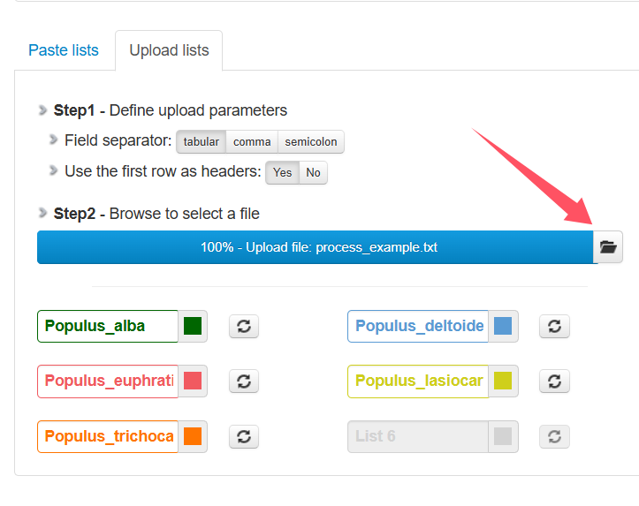This screenshot has width=639, height=506.
Task: Reset the Populus_lasiocar list with refresh icon
Action: click(x=554, y=381)
